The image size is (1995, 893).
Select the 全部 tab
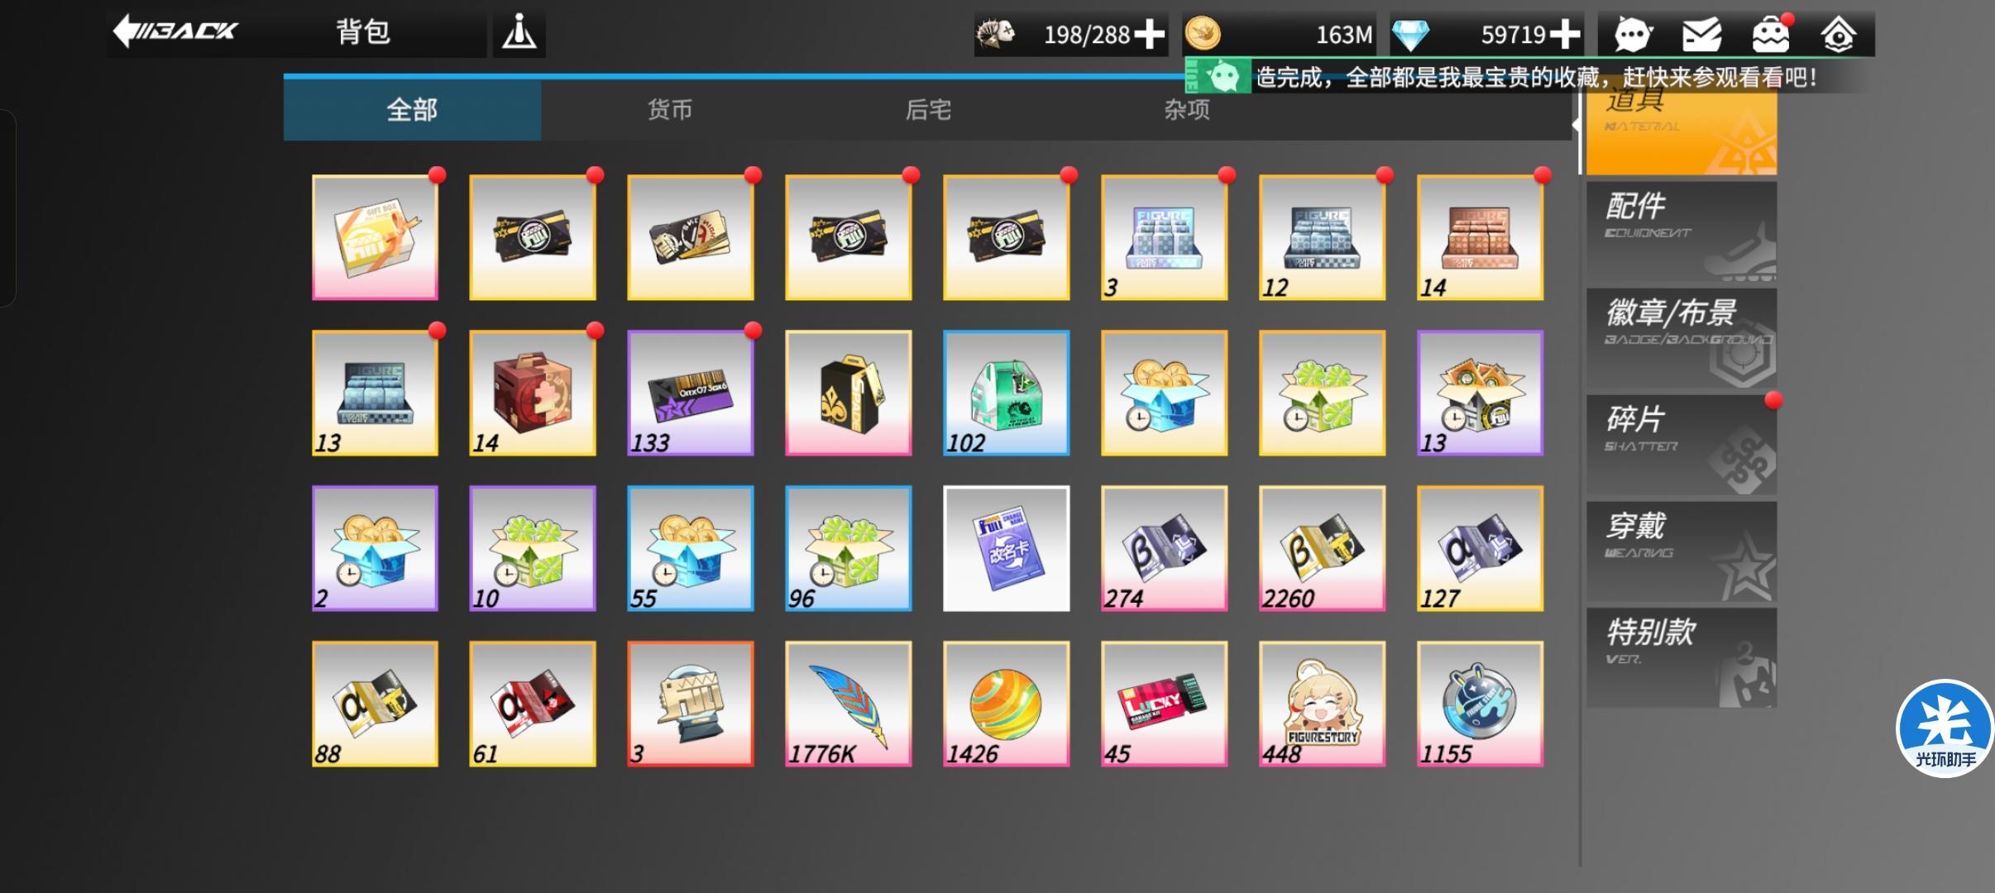tap(412, 110)
